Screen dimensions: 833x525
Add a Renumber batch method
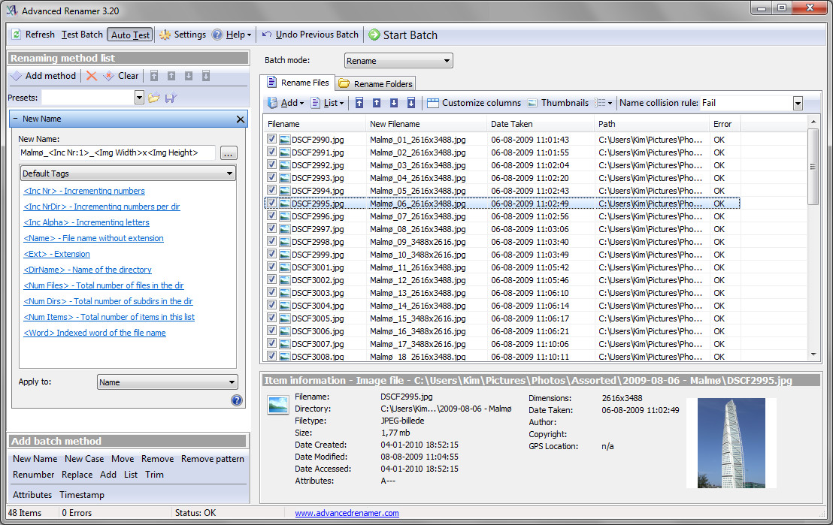coord(34,475)
